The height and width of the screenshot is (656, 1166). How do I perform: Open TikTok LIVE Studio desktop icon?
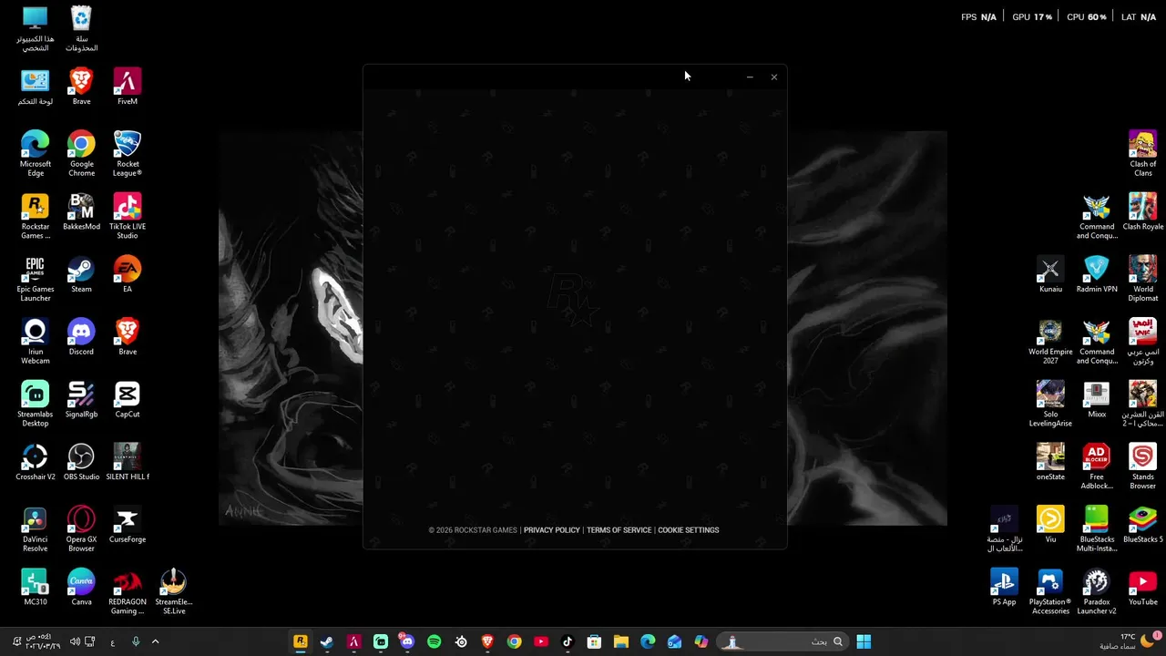point(128,216)
